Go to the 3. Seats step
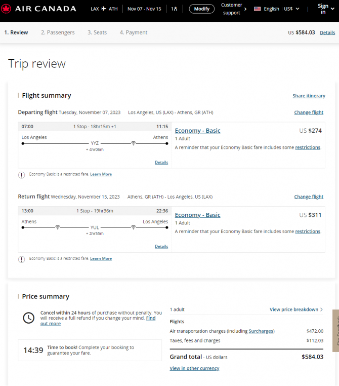The image size is (339, 386). tap(97, 32)
